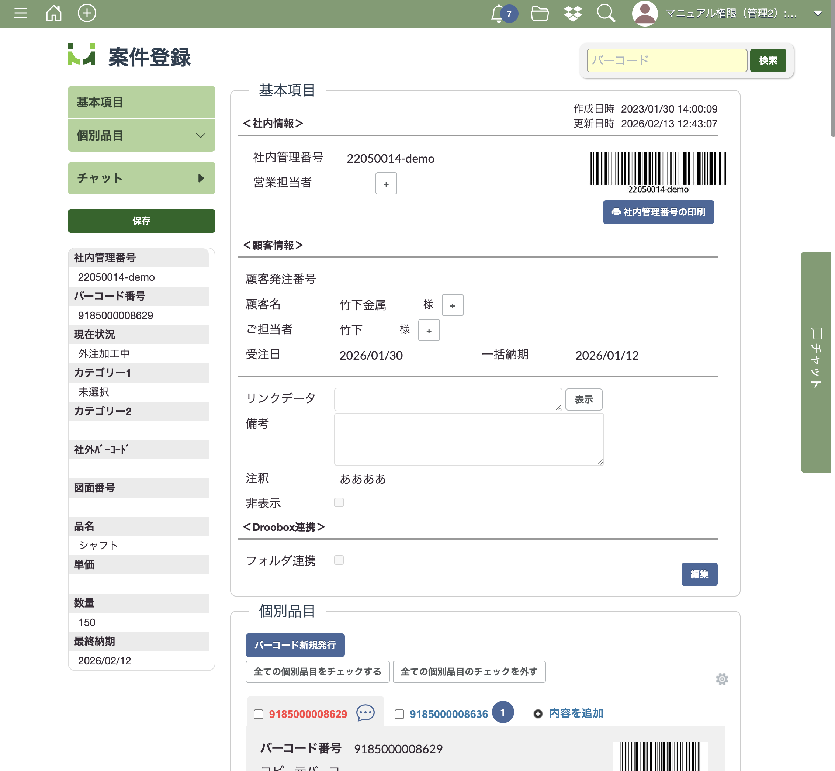Image resolution: width=835 pixels, height=771 pixels.
Task: Toggle the 非表示 checkbox
Action: pyautogui.click(x=339, y=502)
